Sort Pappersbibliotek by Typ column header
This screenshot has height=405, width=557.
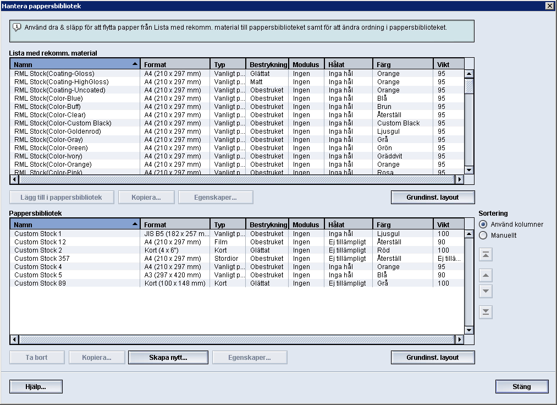coord(228,225)
